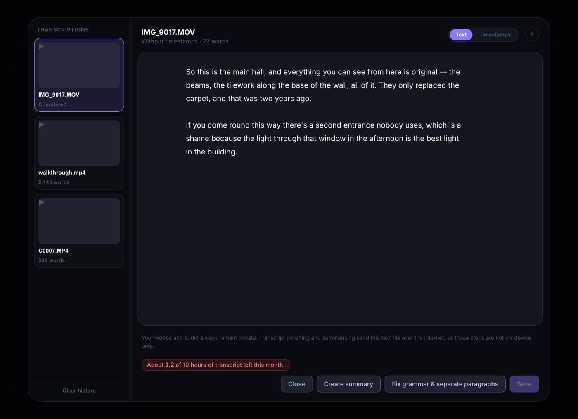Select the IMG_9017.MOV transcription card
This screenshot has height=419, width=578.
coord(79,75)
